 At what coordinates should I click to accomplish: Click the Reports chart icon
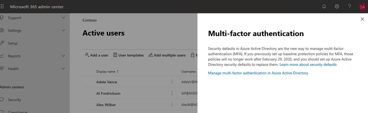pos(2,56)
